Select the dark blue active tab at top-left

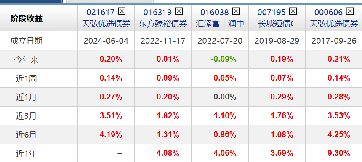pyautogui.click(x=31, y=1)
